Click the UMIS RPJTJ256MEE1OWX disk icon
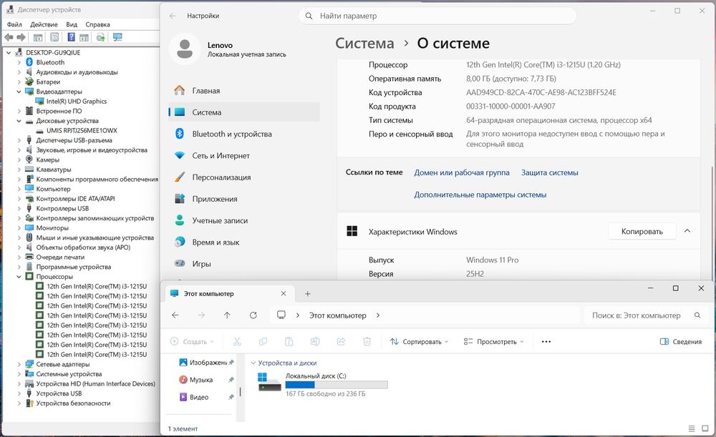Image resolution: width=716 pixels, height=437 pixels. click(x=39, y=130)
